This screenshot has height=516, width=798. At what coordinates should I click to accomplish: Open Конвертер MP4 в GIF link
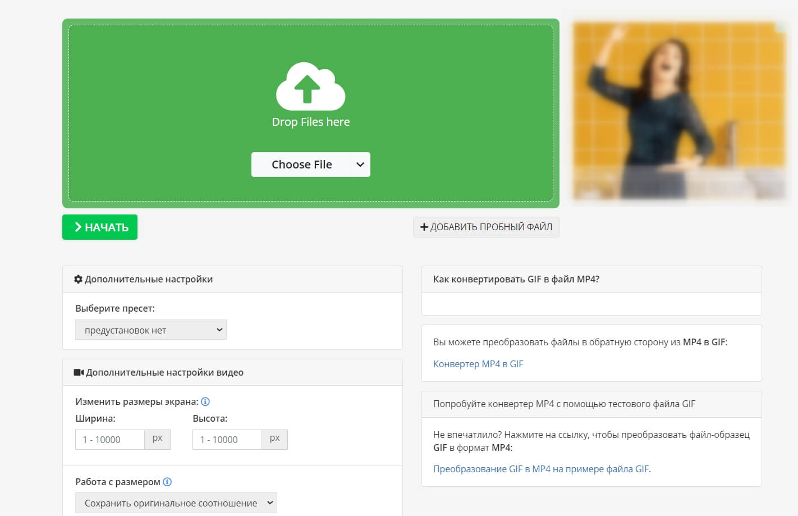(x=478, y=364)
